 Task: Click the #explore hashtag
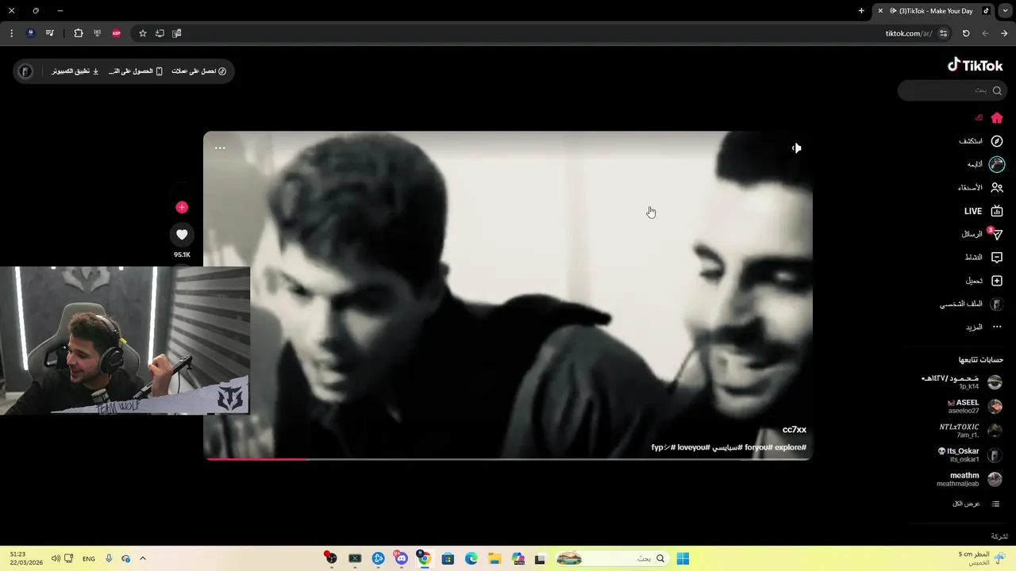[x=791, y=447]
